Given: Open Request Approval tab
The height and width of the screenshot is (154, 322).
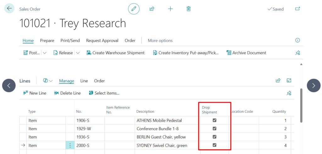Looking at the screenshot, I should click(102, 40).
